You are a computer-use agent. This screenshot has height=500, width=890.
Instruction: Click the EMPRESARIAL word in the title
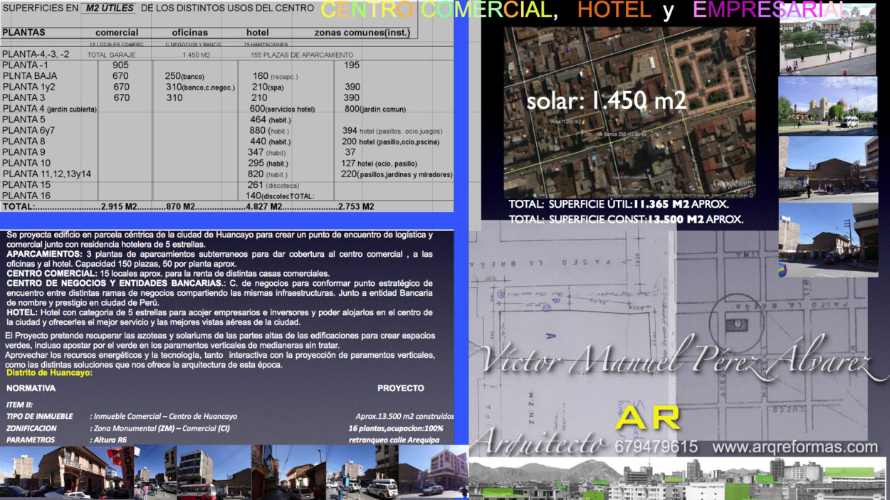pos(768,10)
